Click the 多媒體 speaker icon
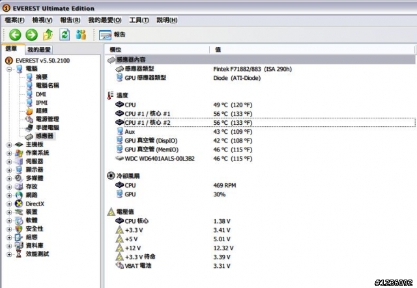 (x=19, y=178)
